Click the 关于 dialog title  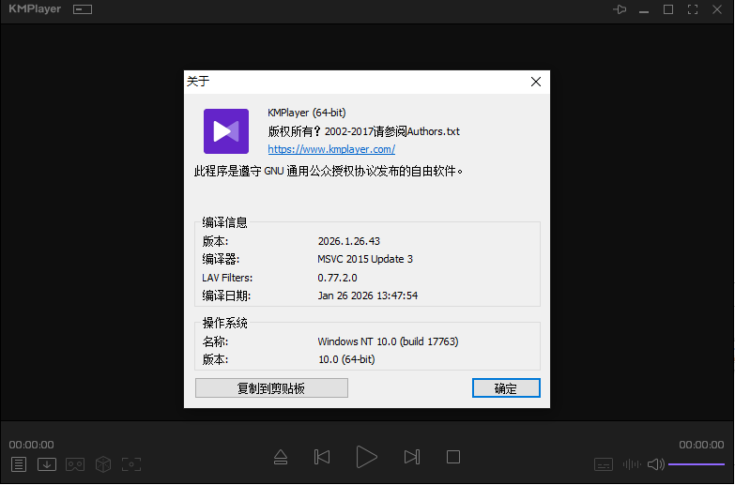click(198, 82)
